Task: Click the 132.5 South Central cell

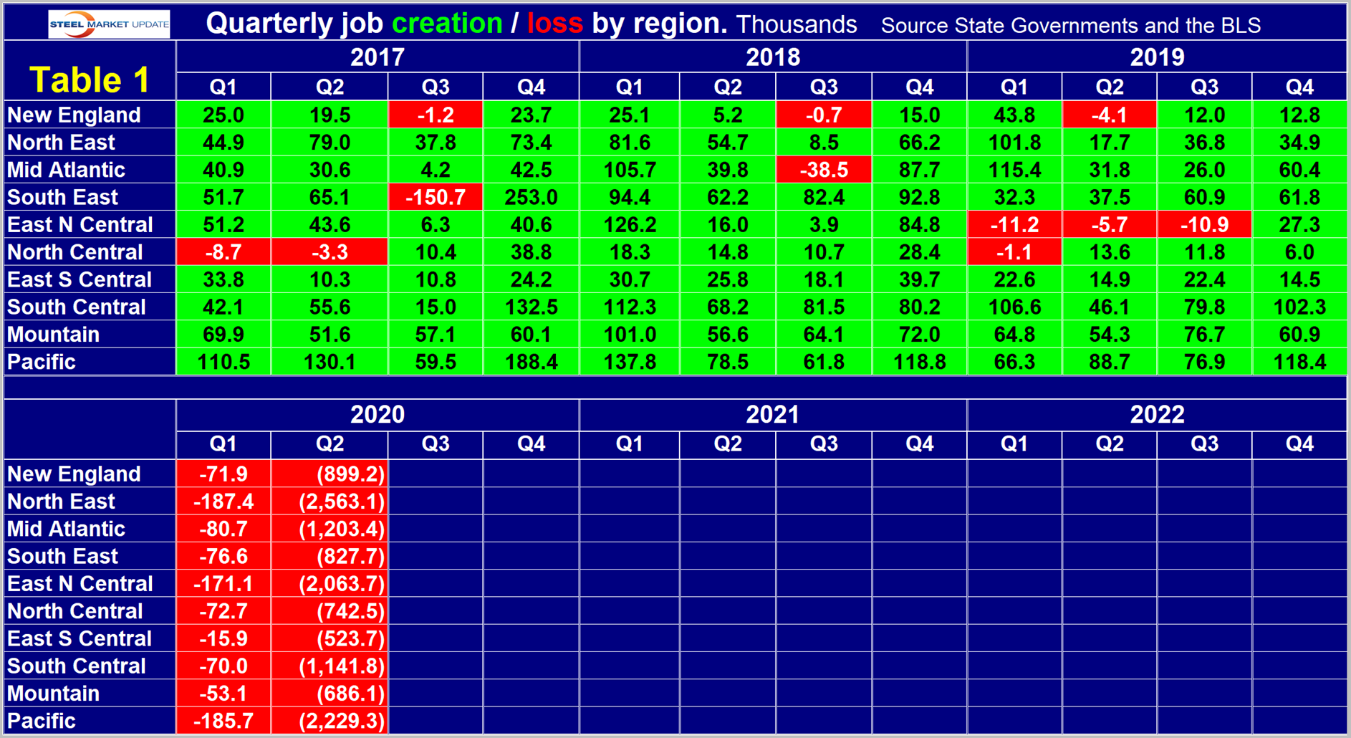Action: [x=531, y=307]
